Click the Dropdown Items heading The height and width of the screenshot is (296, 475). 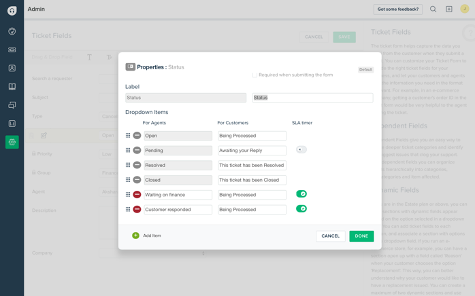pos(146,112)
